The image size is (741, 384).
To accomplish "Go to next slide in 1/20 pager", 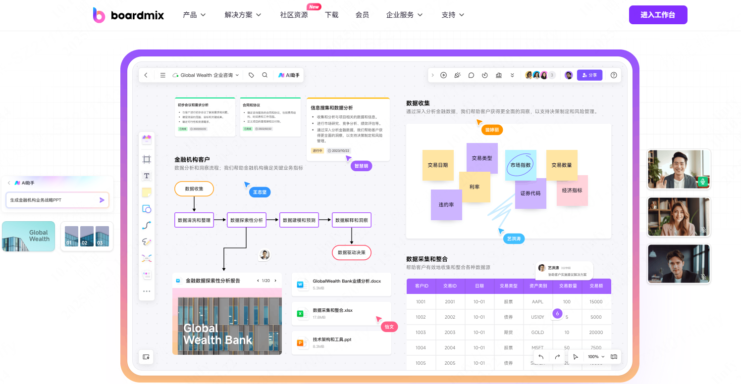I will [x=275, y=281].
